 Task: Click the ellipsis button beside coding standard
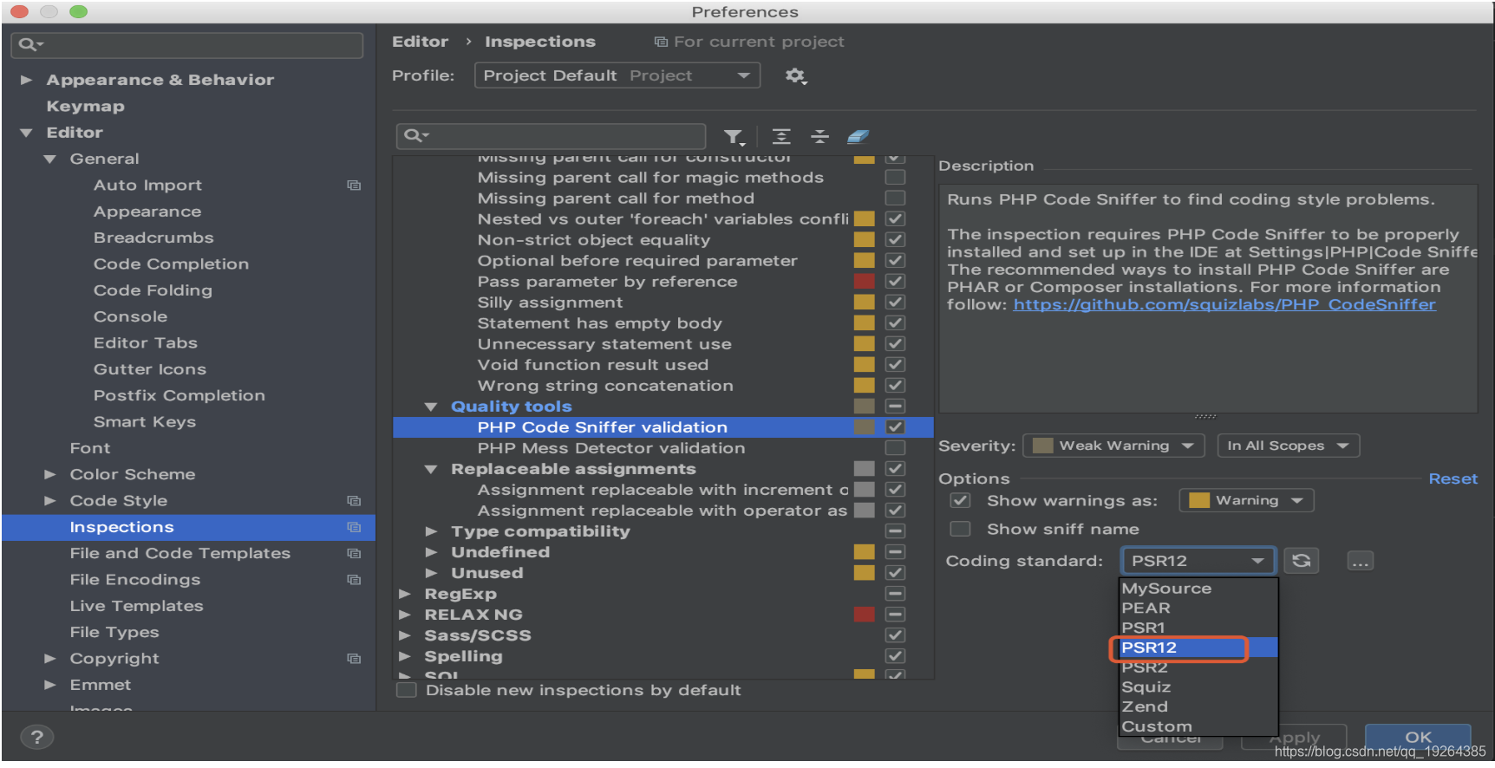click(1360, 562)
